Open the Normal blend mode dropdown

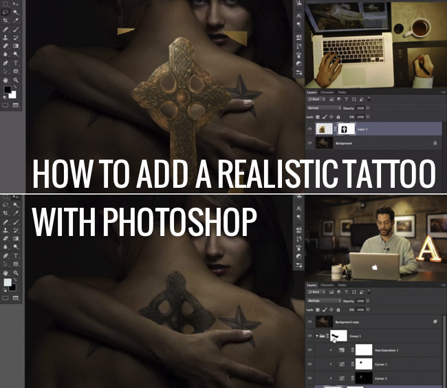(324, 108)
